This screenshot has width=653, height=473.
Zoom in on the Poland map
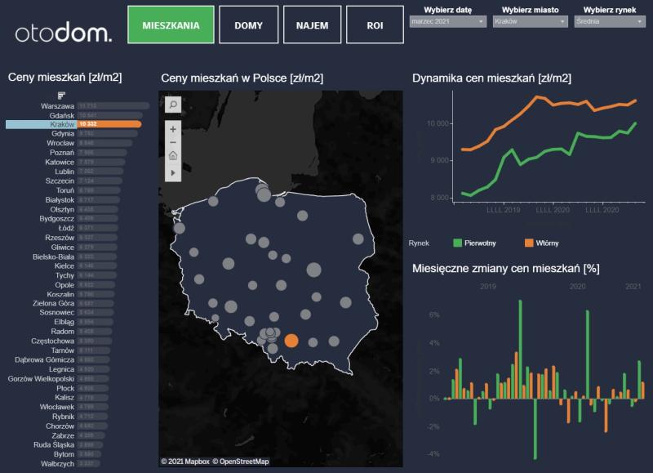tap(173, 129)
